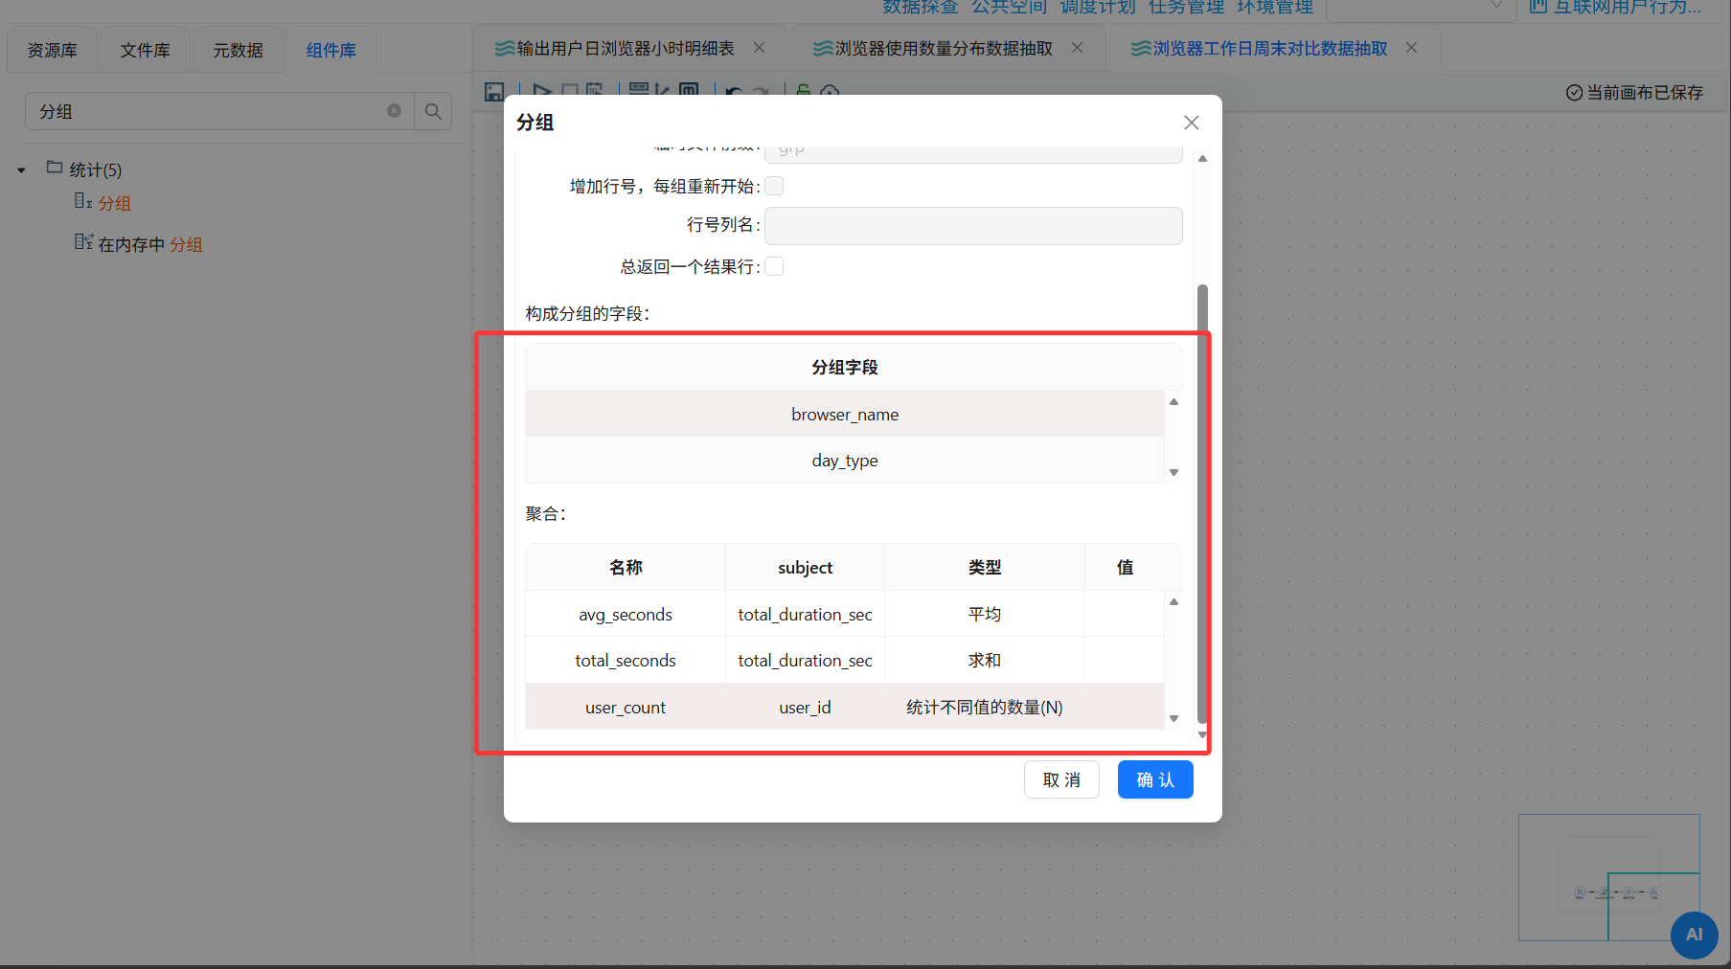Image resolution: width=1731 pixels, height=969 pixels.
Task: Click the 类型 column header
Action: click(x=985, y=567)
